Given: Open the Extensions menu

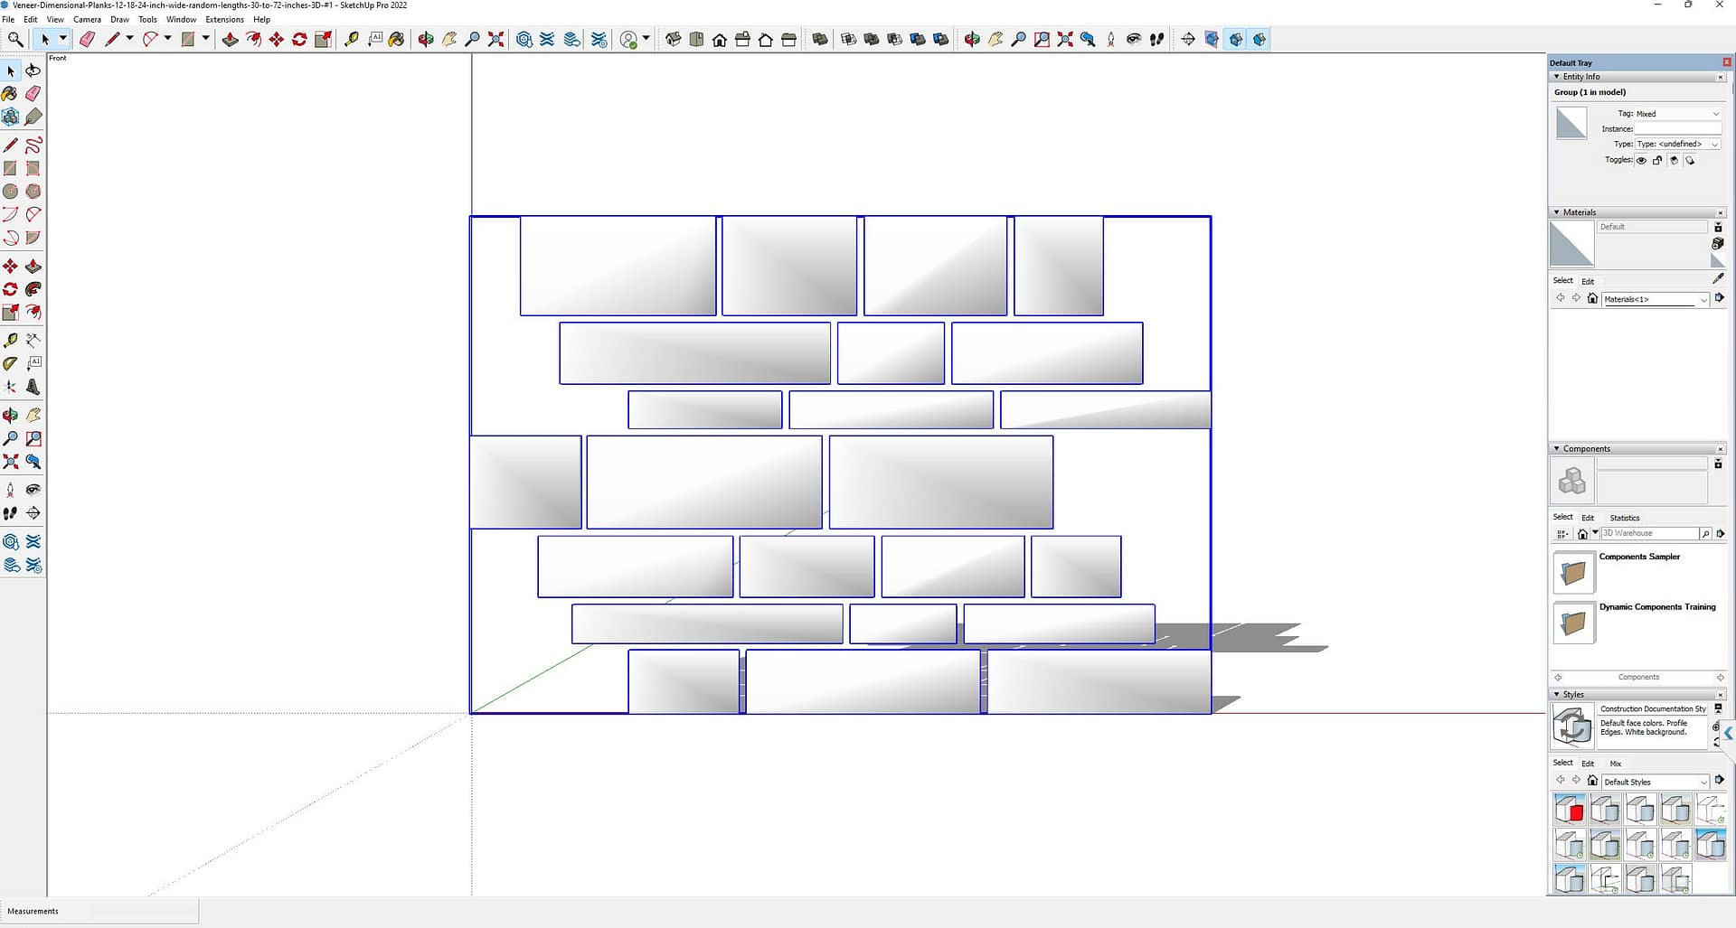Looking at the screenshot, I should 224,19.
